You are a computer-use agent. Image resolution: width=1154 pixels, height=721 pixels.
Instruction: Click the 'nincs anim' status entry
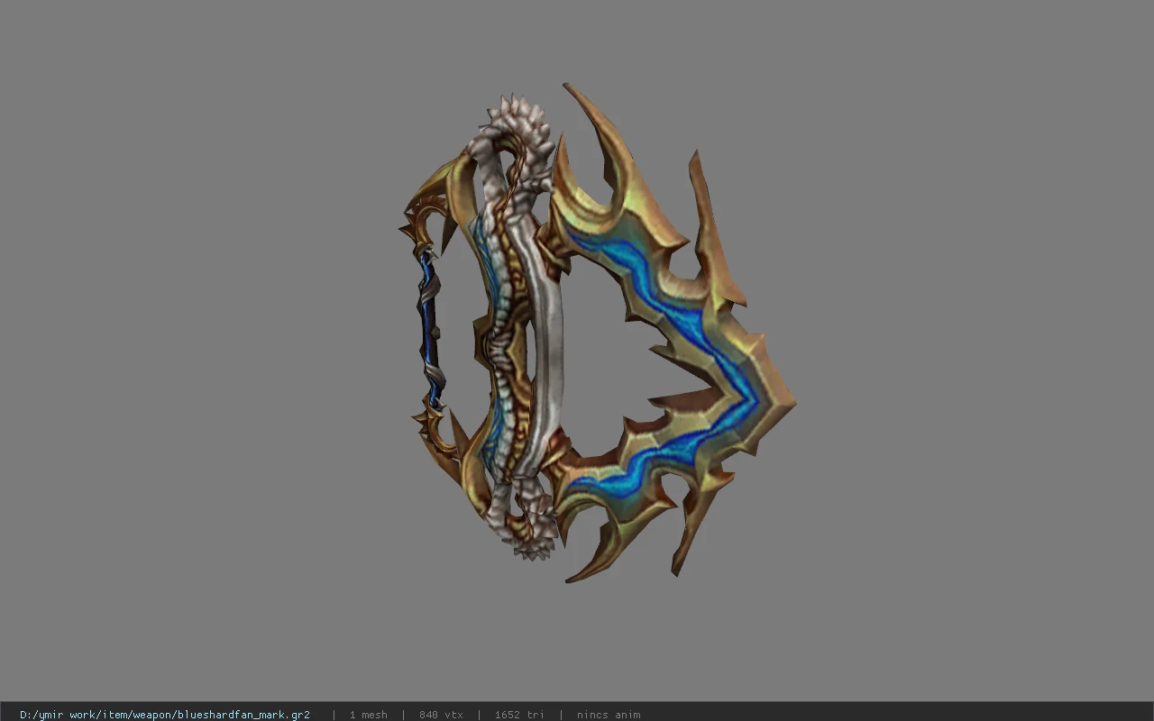609,715
